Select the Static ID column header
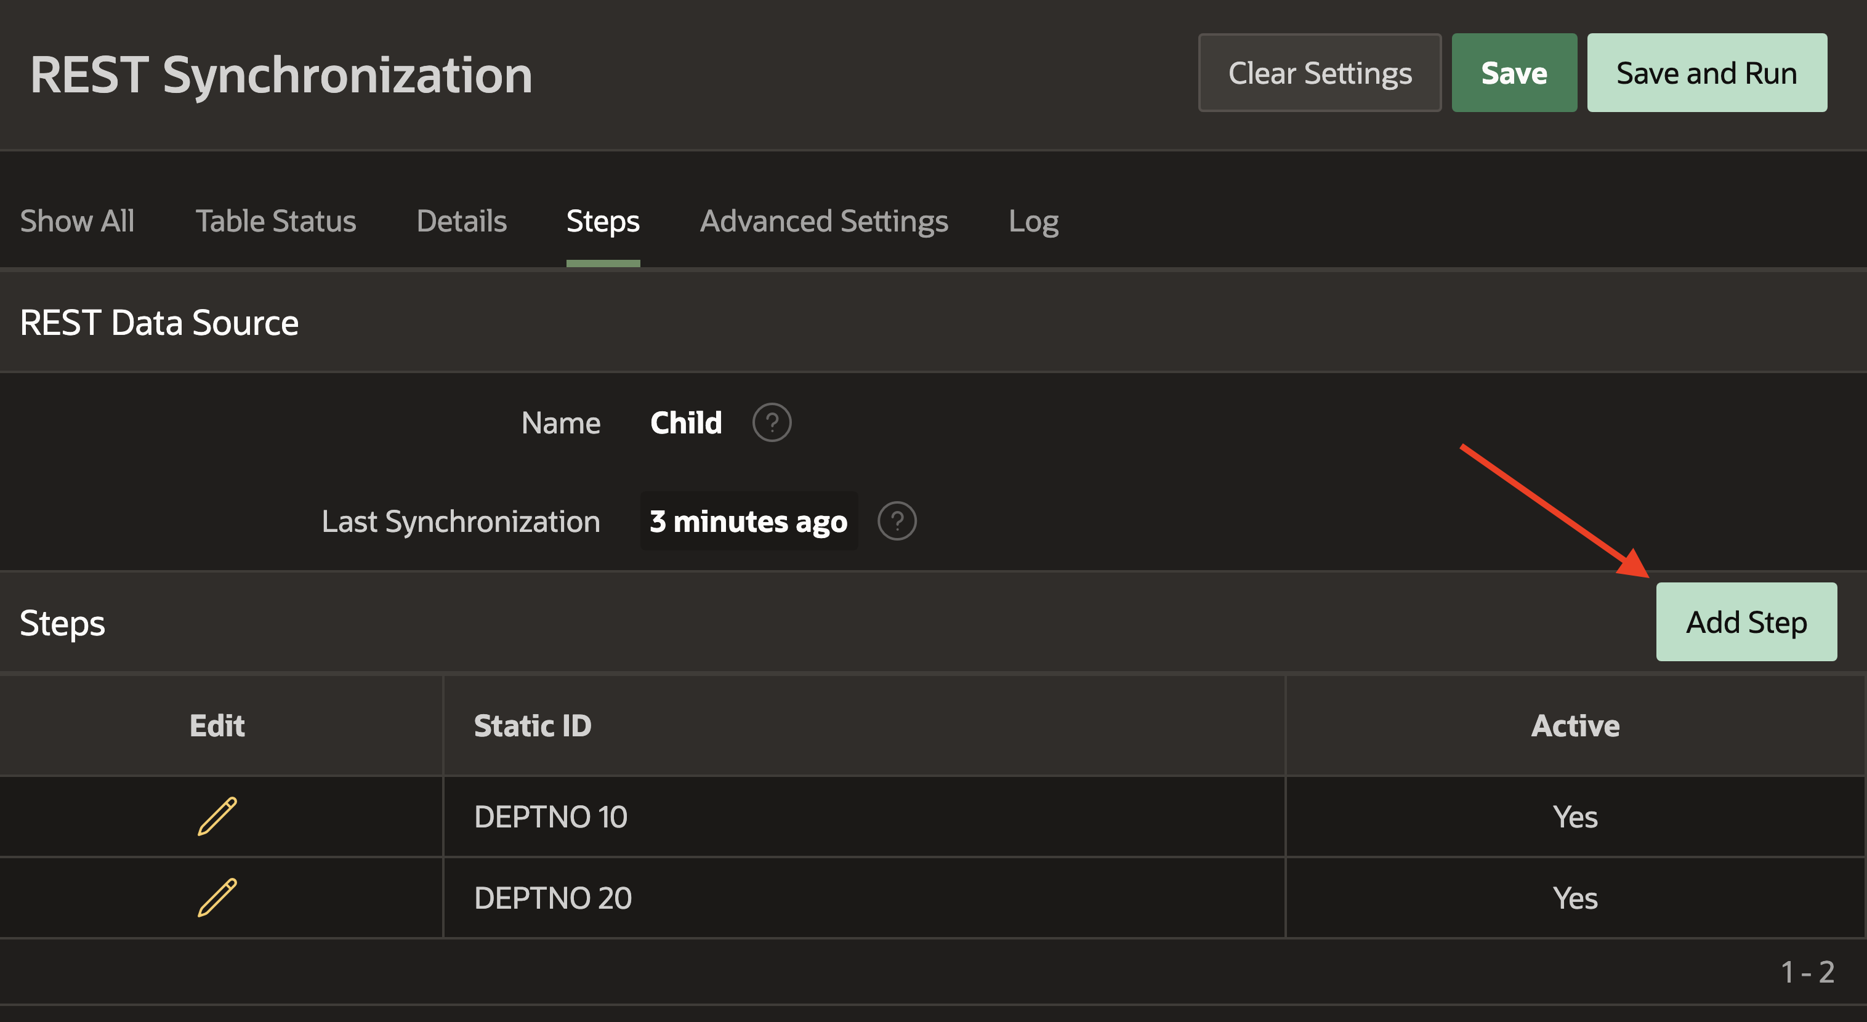1867x1022 pixels. coord(533,725)
